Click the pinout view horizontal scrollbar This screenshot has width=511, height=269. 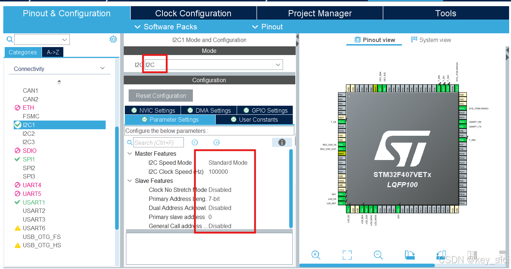click(367, 266)
